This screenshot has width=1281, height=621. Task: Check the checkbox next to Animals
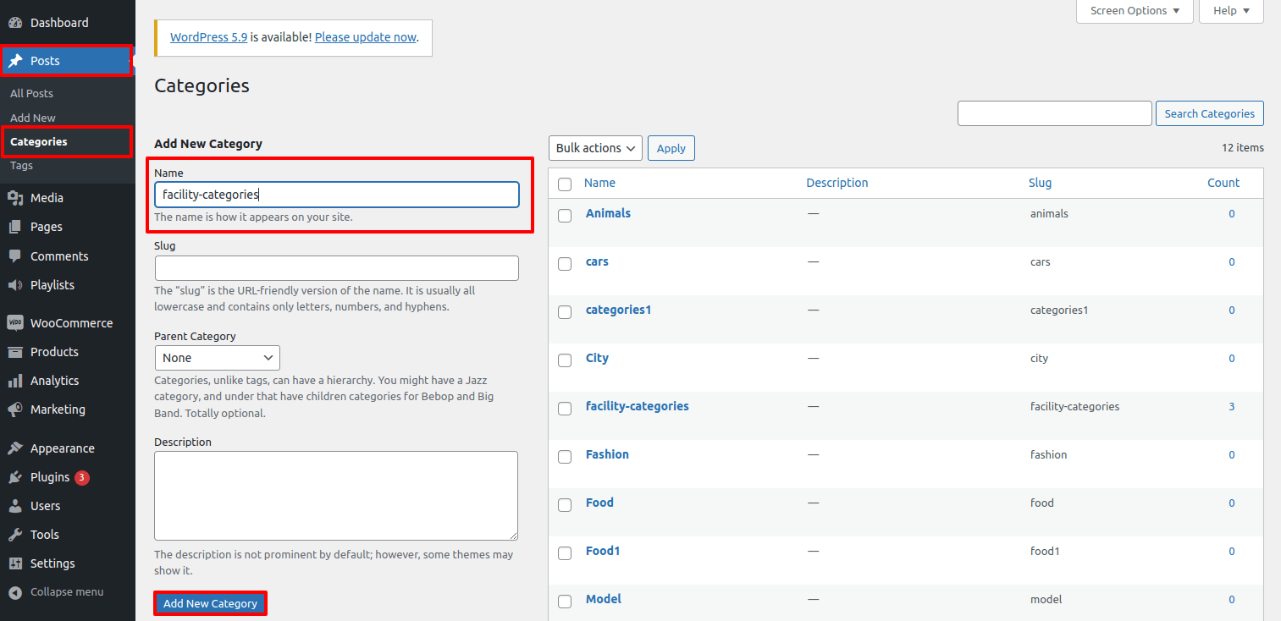click(x=565, y=216)
